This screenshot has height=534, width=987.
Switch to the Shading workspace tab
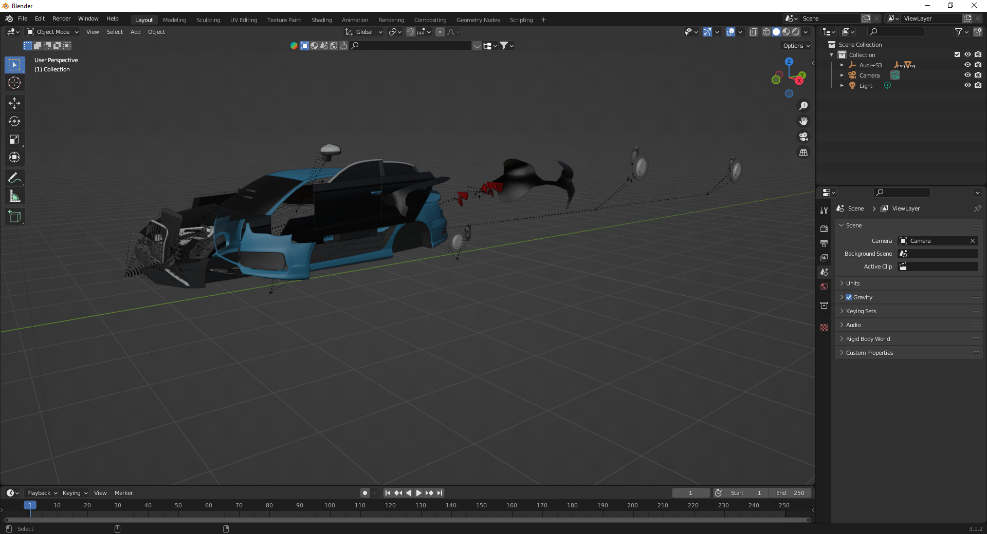click(322, 20)
